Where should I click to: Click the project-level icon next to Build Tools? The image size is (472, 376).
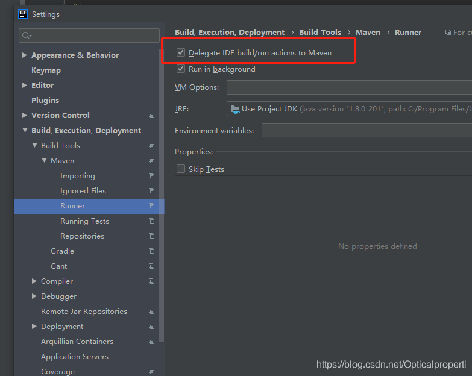pyautogui.click(x=152, y=146)
